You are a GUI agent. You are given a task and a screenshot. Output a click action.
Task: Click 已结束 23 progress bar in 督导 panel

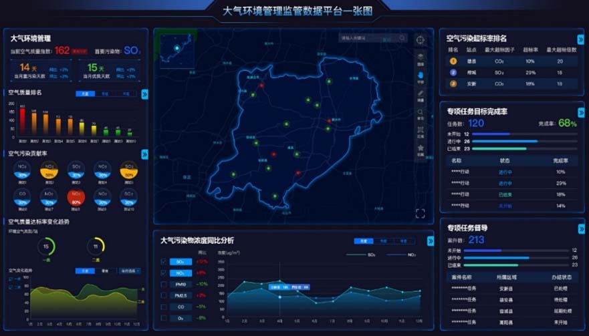pos(516,265)
